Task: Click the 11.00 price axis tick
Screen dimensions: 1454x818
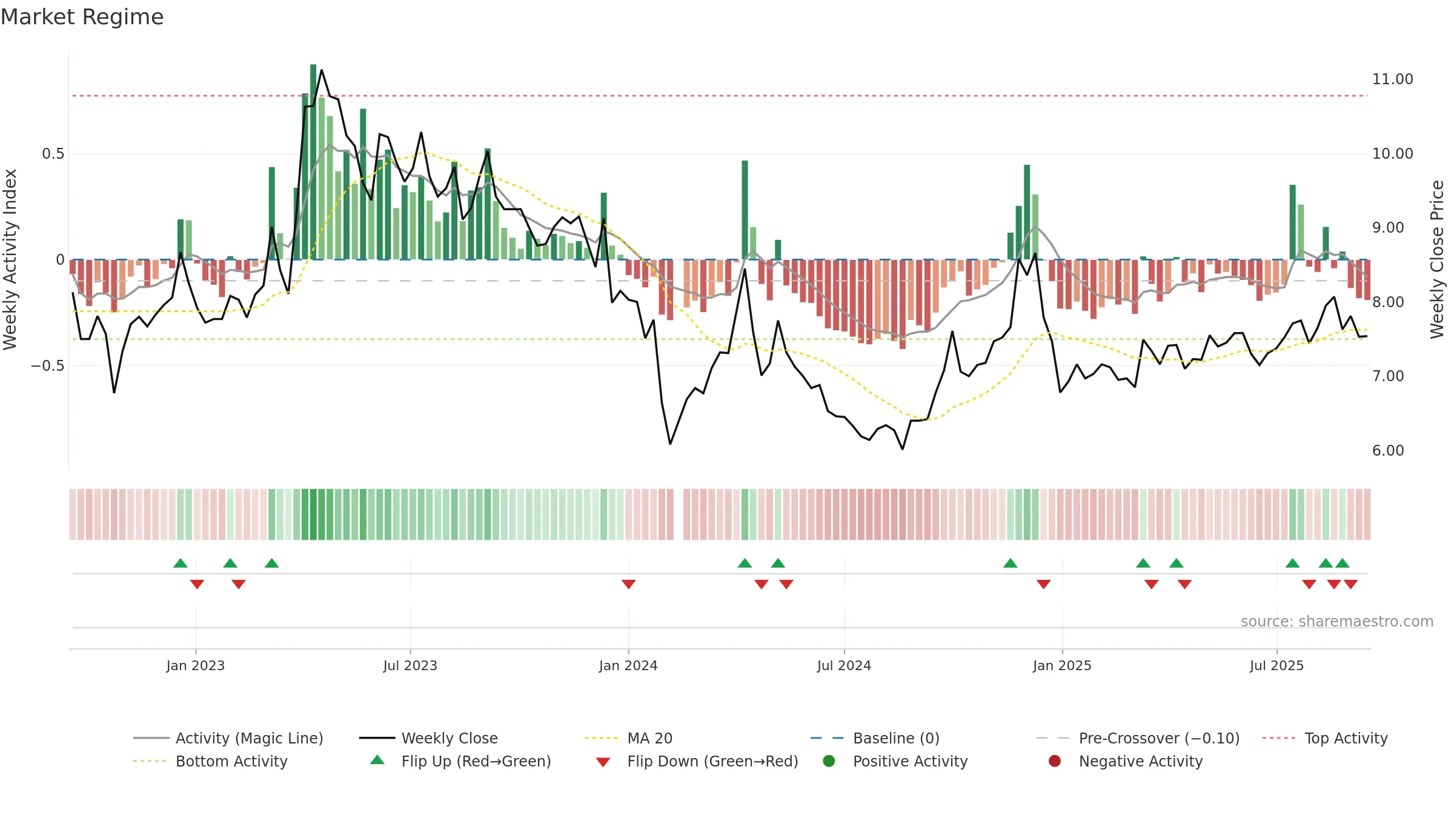Action: click(x=1392, y=79)
